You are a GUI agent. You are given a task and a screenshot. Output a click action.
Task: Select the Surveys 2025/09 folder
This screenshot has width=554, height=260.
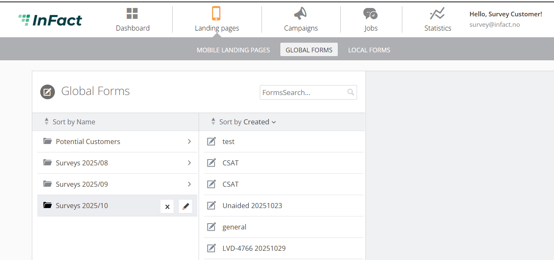(x=117, y=184)
